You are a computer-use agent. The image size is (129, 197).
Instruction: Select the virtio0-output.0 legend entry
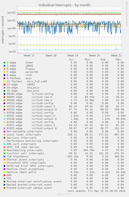[x=44, y=110]
